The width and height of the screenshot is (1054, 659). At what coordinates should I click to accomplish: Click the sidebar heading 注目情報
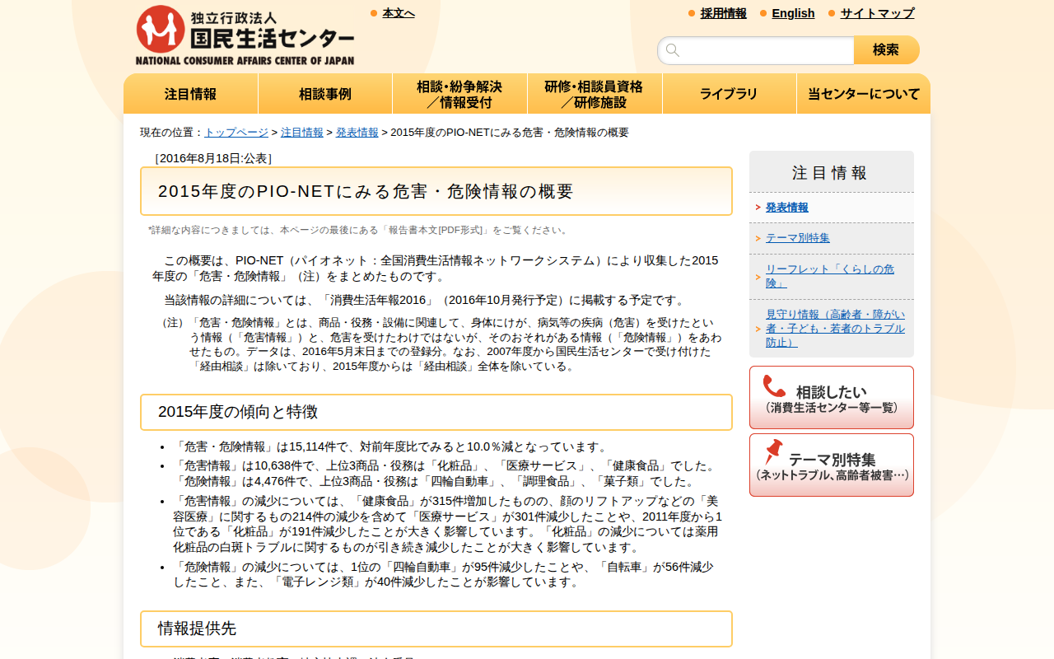(830, 173)
